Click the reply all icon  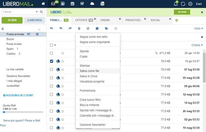pyautogui.click(x=61, y=28)
